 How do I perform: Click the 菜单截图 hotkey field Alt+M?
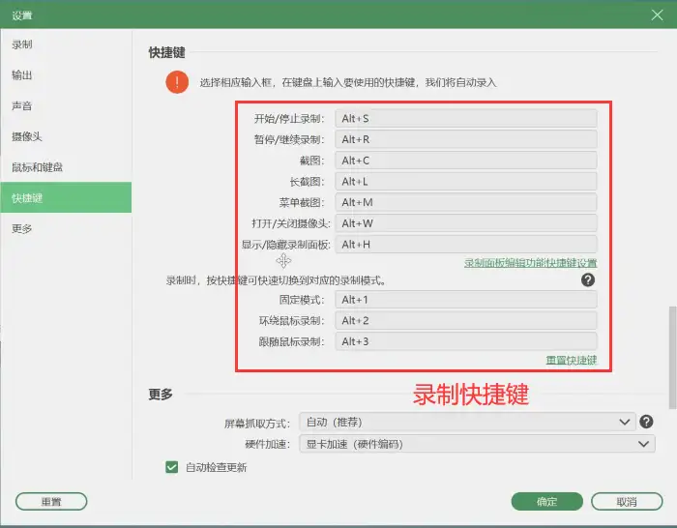(466, 202)
